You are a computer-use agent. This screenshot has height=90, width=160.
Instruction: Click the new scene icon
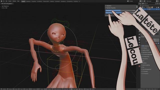click(140, 1)
